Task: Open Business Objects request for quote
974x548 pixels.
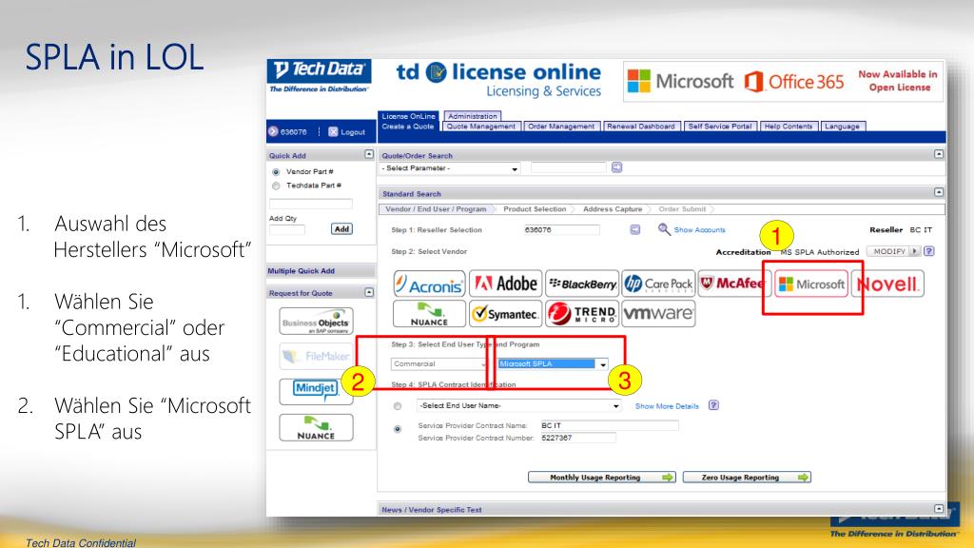Action: (316, 322)
